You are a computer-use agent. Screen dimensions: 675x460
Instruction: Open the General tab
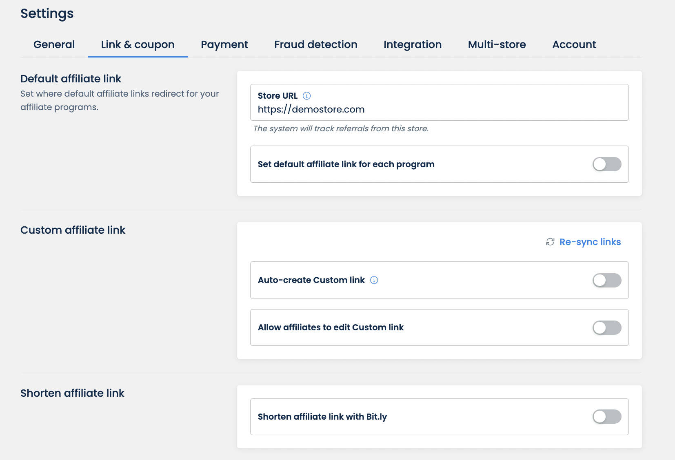[x=54, y=44]
